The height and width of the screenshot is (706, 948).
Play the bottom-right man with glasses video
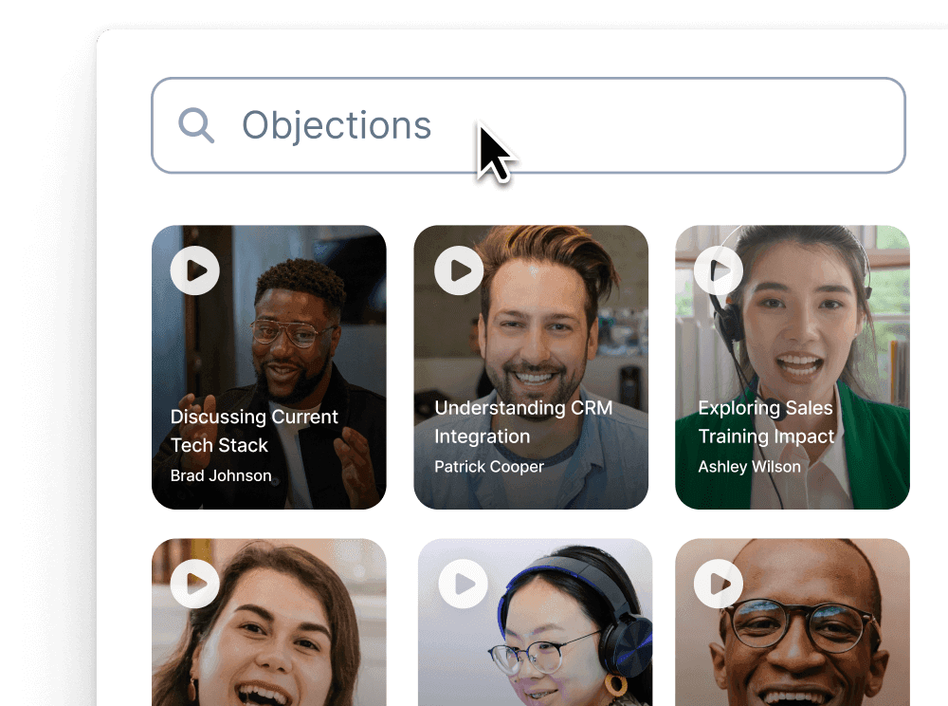click(717, 584)
